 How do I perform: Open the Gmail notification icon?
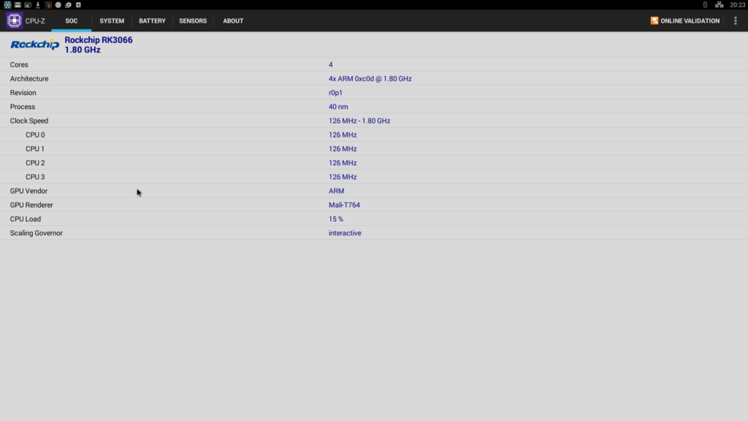click(x=18, y=5)
